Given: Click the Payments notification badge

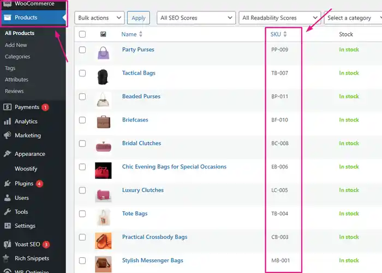Looking at the screenshot, I should click(x=45, y=107).
